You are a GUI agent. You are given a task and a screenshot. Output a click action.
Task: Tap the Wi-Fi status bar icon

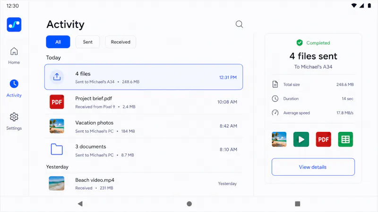[354, 6]
